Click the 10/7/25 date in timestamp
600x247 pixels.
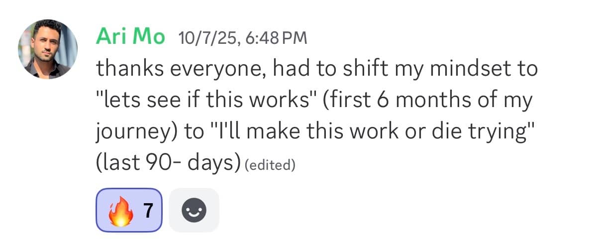click(x=204, y=38)
